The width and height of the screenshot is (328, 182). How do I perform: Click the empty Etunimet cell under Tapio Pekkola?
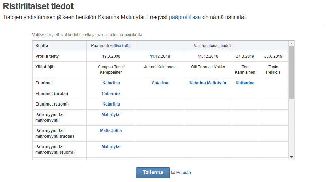273,83
